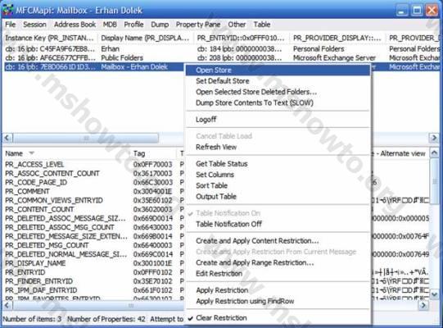The image size is (443, 328).
Task: Click the MFCMapi application icon in title bar
Action: [x=8, y=10]
